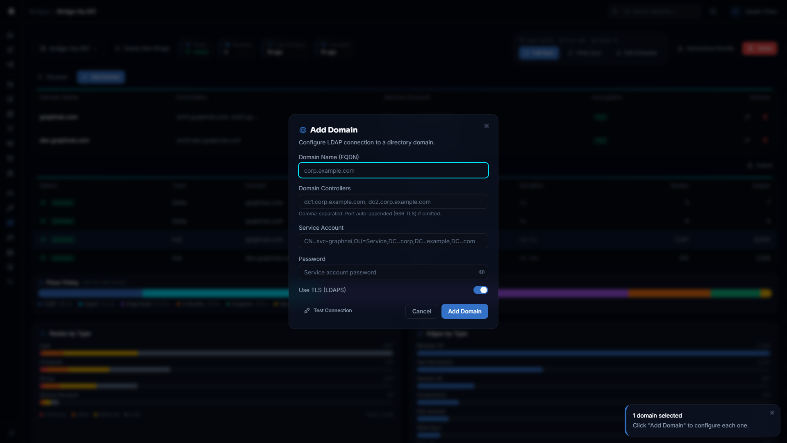Reveal the password using the eye icon
The image size is (787, 443).
click(x=481, y=272)
